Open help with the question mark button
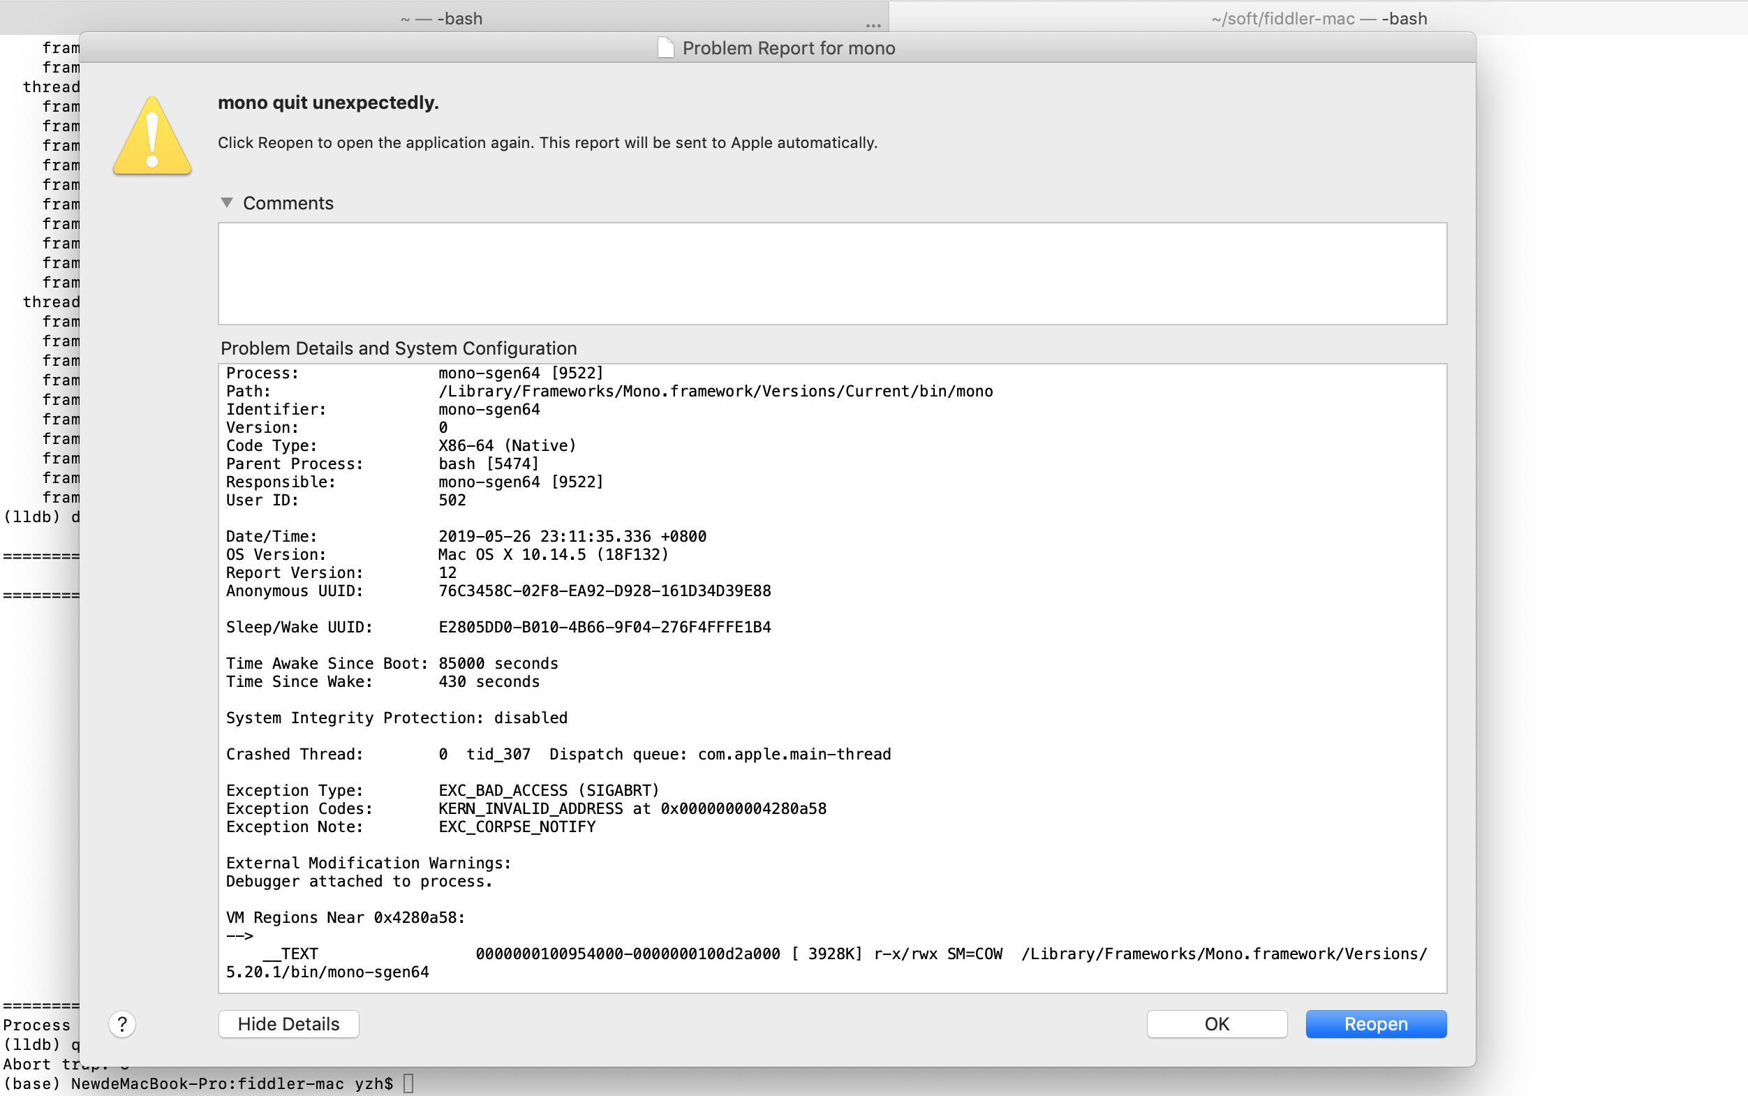Image resolution: width=1748 pixels, height=1096 pixels. 121,1023
